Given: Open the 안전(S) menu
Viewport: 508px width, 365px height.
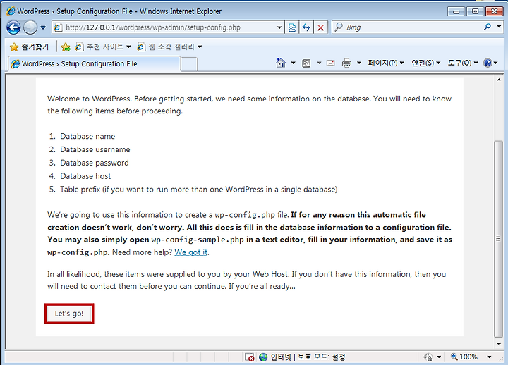Looking at the screenshot, I should pos(425,63).
